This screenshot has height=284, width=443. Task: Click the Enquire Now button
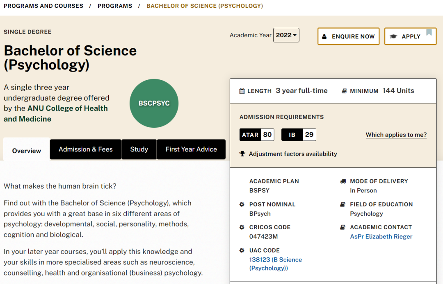coord(348,36)
